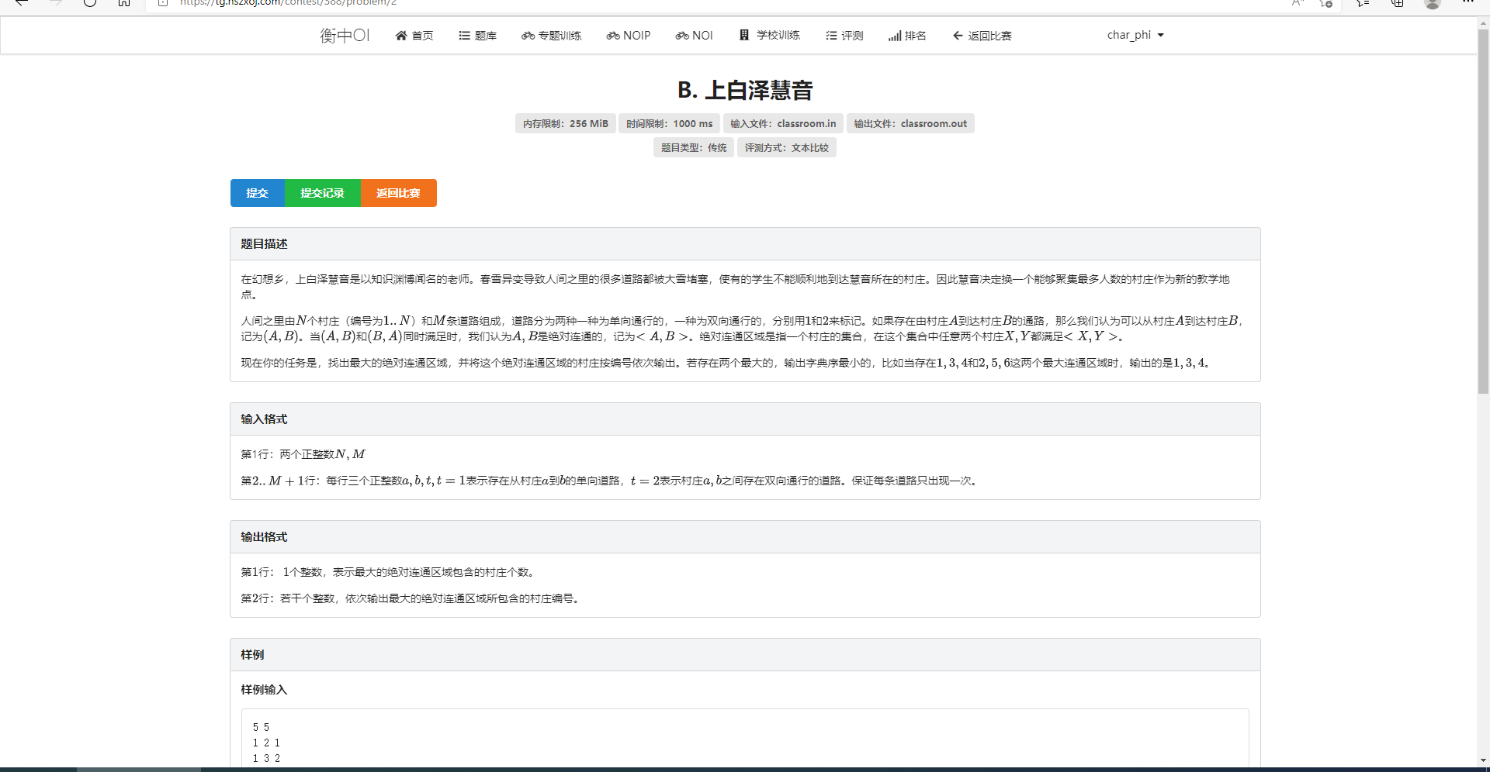This screenshot has width=1490, height=772.
Task: Click the 题目类型: 传统 badge
Action: 694,147
